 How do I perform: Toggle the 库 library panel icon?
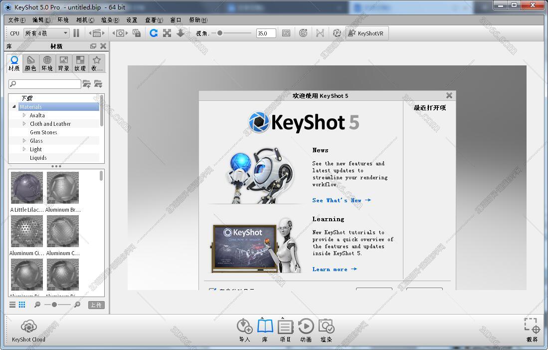click(265, 330)
